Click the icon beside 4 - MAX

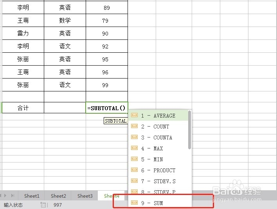[134, 148]
